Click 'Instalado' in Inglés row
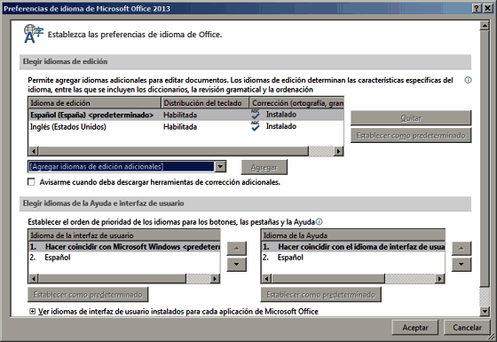 (x=281, y=126)
